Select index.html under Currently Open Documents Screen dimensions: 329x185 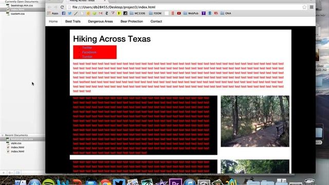click(17, 10)
